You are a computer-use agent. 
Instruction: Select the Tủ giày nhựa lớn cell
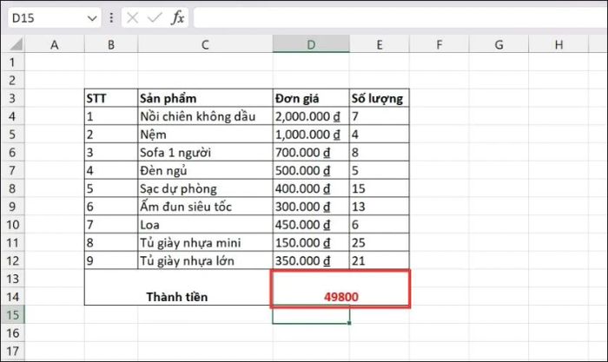click(x=205, y=260)
